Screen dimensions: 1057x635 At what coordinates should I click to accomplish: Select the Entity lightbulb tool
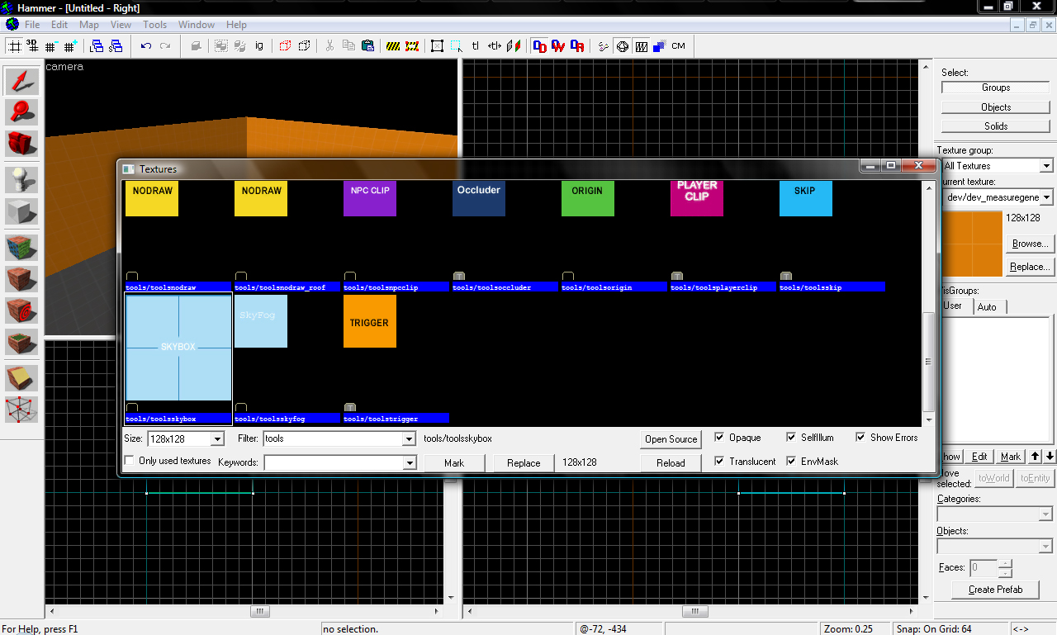pyautogui.click(x=21, y=180)
